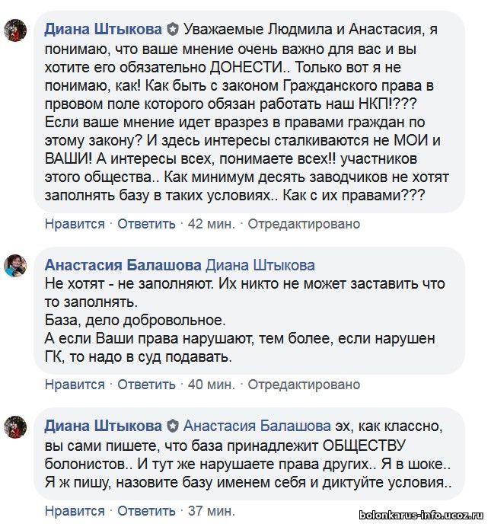Like the comment posted 42 мин. ago
The image size is (491, 527).
click(75, 224)
